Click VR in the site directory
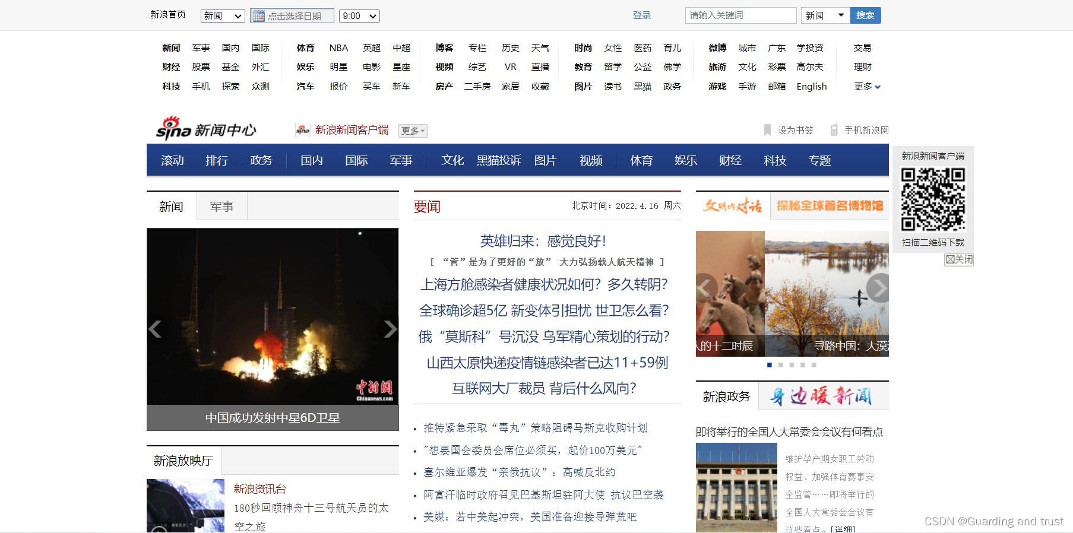This screenshot has width=1073, height=533. [x=511, y=67]
